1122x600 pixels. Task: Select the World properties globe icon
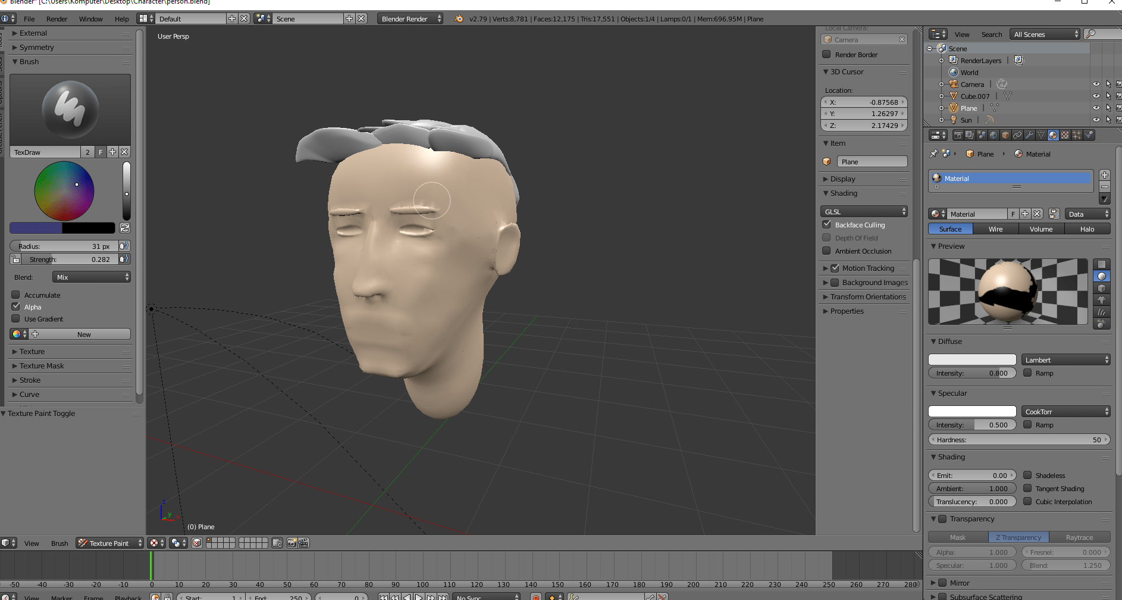pos(994,135)
